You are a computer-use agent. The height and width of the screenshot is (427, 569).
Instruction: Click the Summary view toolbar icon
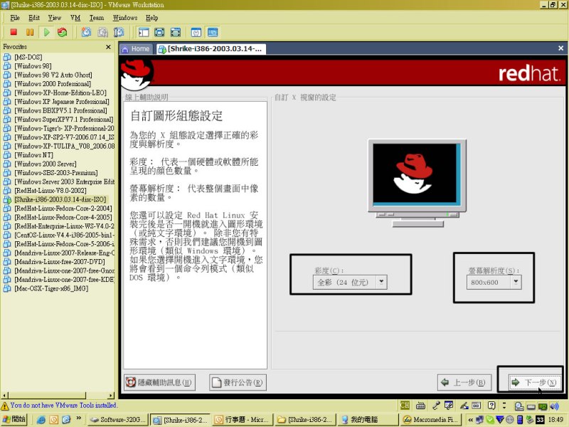196,32
